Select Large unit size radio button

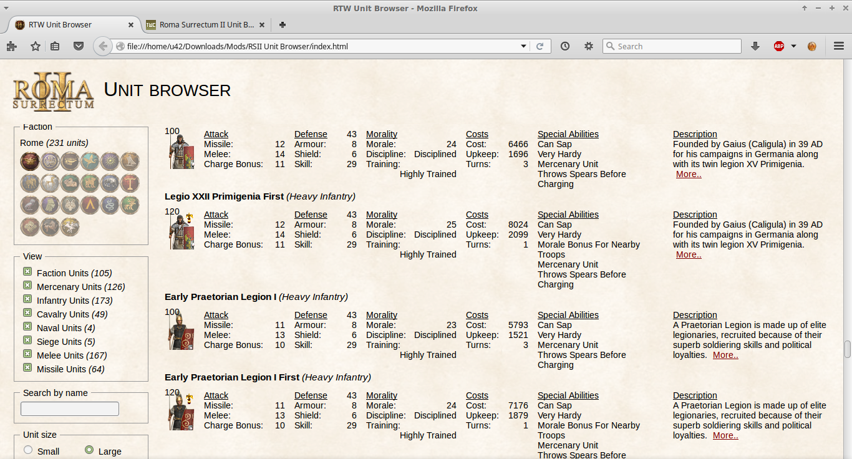(89, 450)
